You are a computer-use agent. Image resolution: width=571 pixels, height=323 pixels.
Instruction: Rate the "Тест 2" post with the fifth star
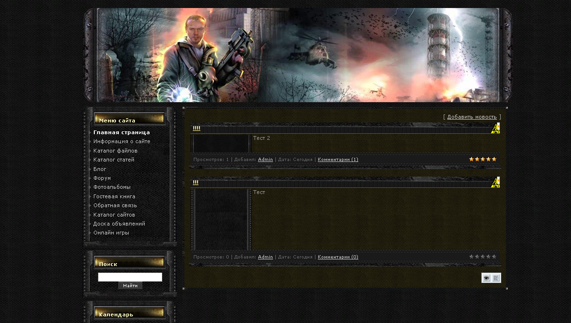[x=494, y=159]
